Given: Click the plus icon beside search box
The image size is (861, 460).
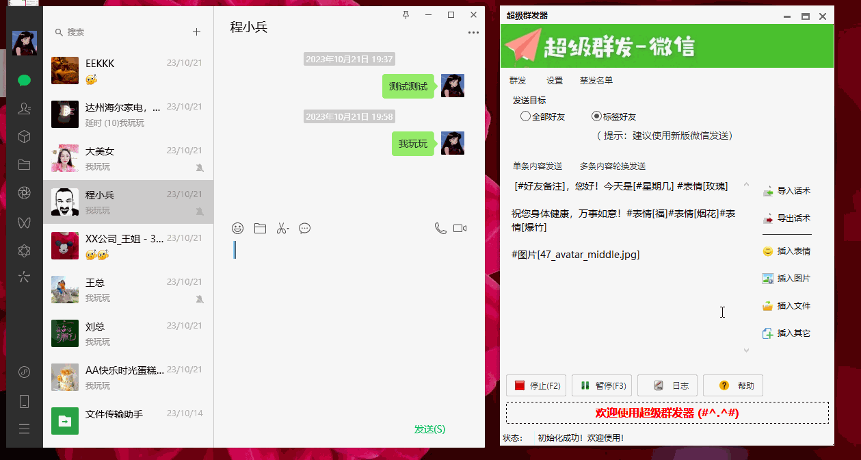Looking at the screenshot, I should pos(197,31).
